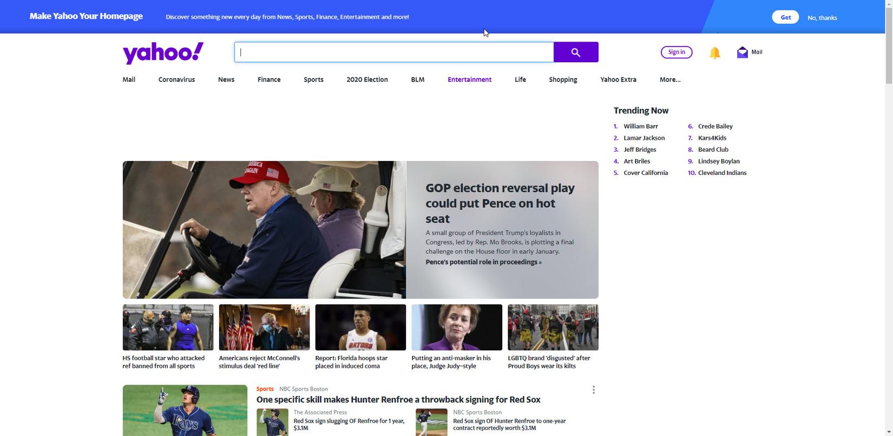This screenshot has height=436, width=893.
Task: Read GOP election reversal play headline
Action: click(500, 203)
